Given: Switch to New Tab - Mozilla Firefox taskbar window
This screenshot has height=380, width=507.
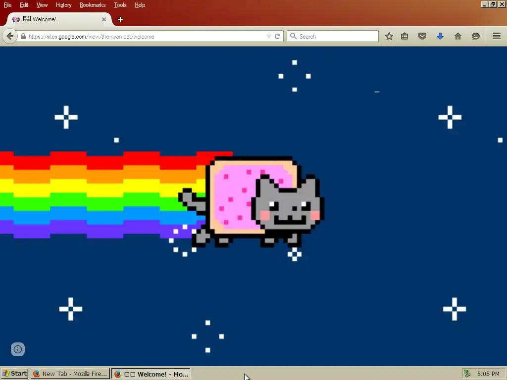Looking at the screenshot, I should [70, 374].
